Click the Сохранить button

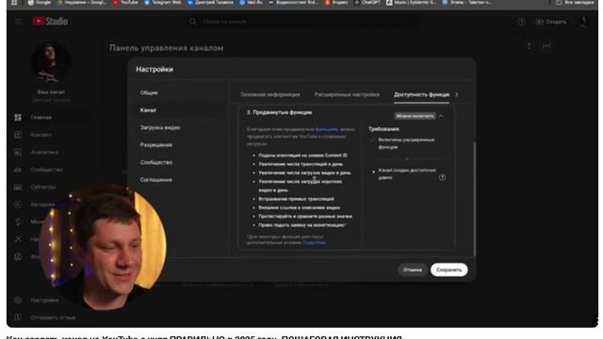tap(448, 270)
